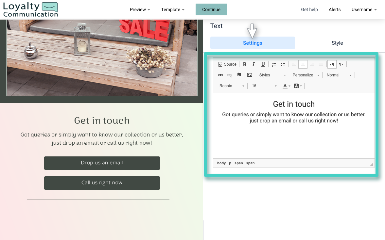Select the last span path item
Image resolution: width=385 pixels, height=240 pixels.
point(250,163)
